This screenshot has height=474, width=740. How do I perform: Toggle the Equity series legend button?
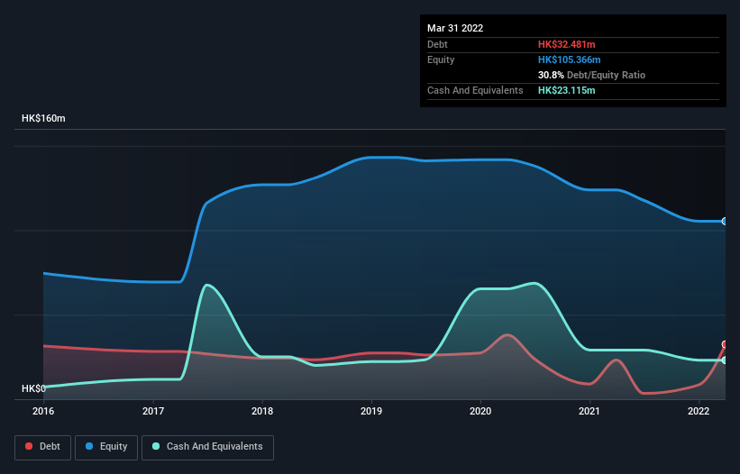point(106,447)
